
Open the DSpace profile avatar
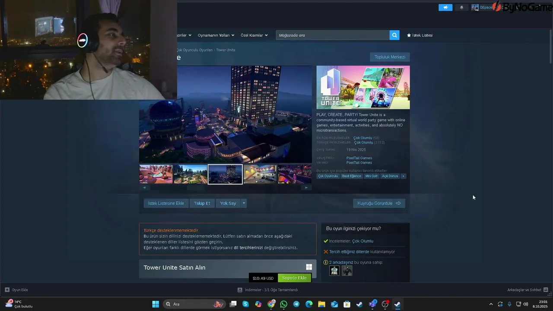click(x=475, y=7)
